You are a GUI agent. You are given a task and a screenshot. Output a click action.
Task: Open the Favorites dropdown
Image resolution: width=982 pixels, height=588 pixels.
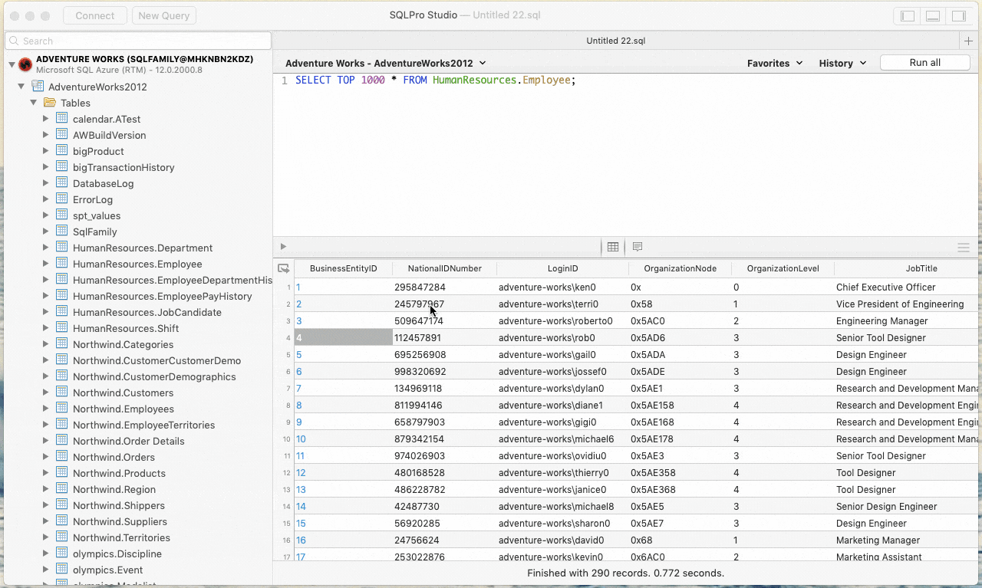tap(775, 63)
